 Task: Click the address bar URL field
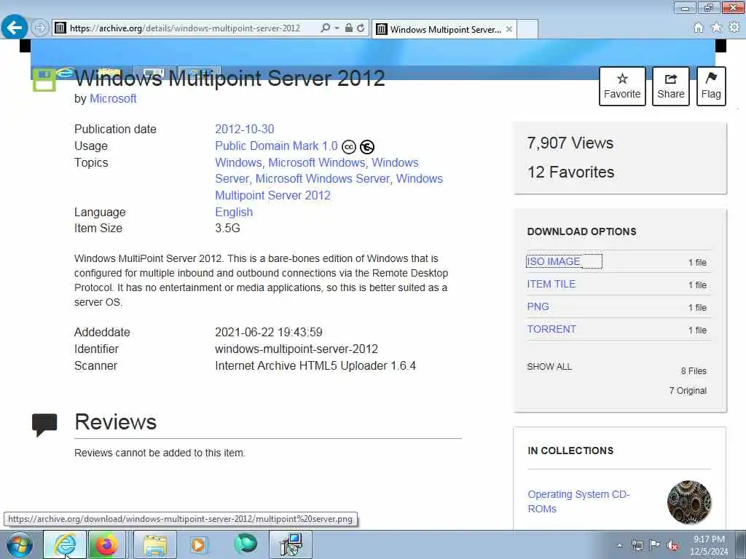(x=184, y=28)
